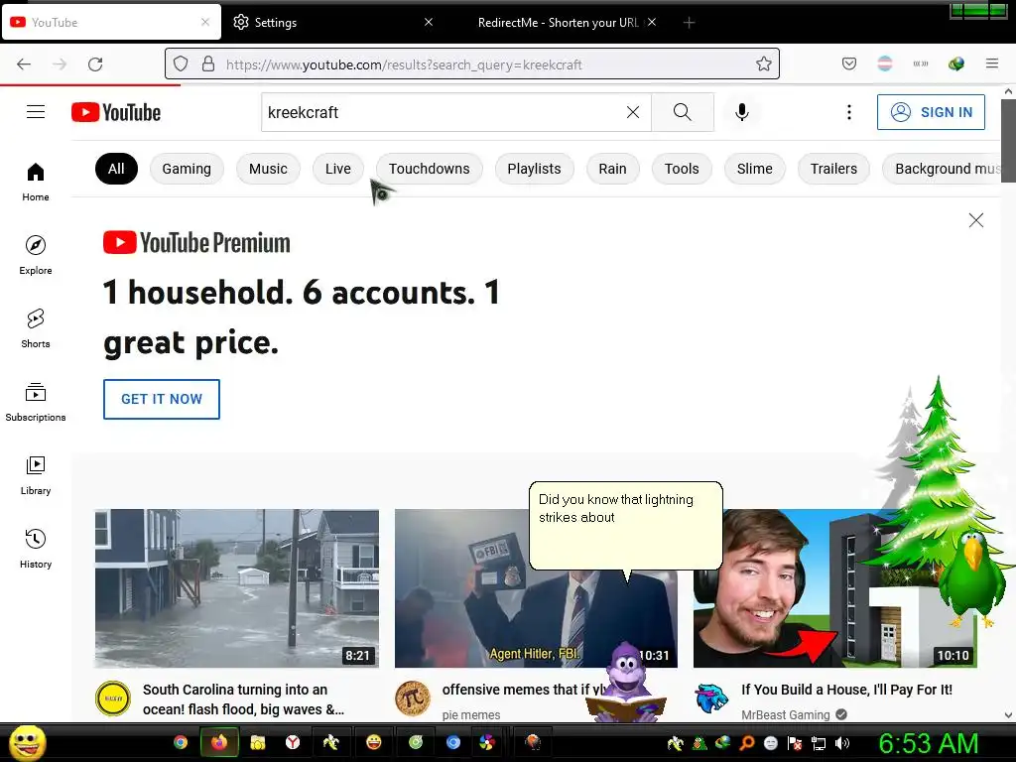
Task: Reload the page with refresh icon
Action: (x=95, y=64)
